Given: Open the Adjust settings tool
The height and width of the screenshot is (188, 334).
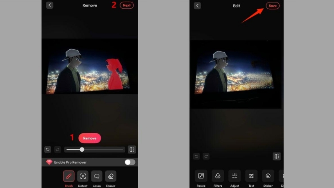Looking at the screenshot, I should 235,176.
